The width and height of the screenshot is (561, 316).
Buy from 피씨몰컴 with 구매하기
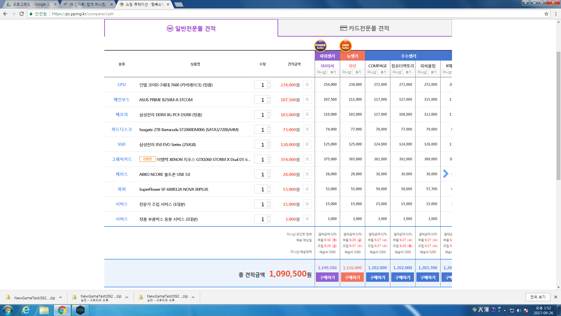click(x=428, y=277)
